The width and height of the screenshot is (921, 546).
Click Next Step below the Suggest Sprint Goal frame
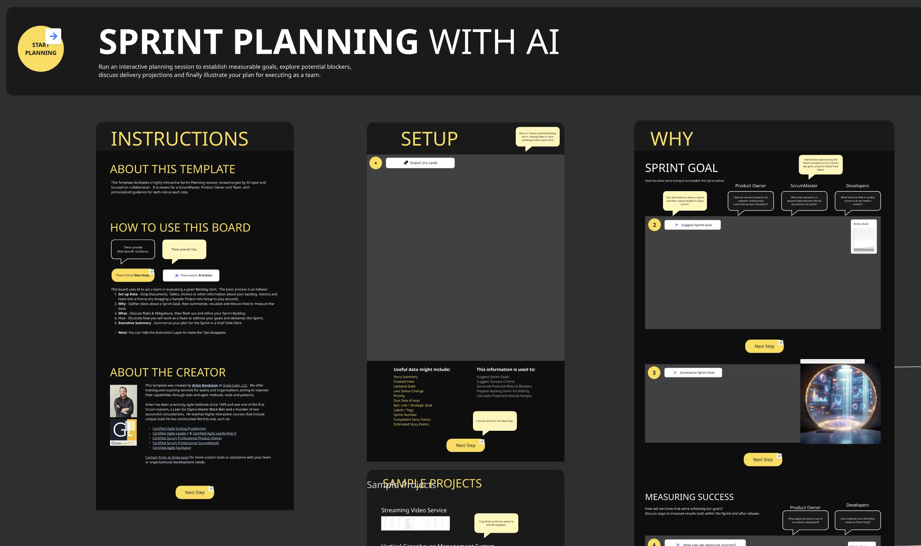point(764,346)
